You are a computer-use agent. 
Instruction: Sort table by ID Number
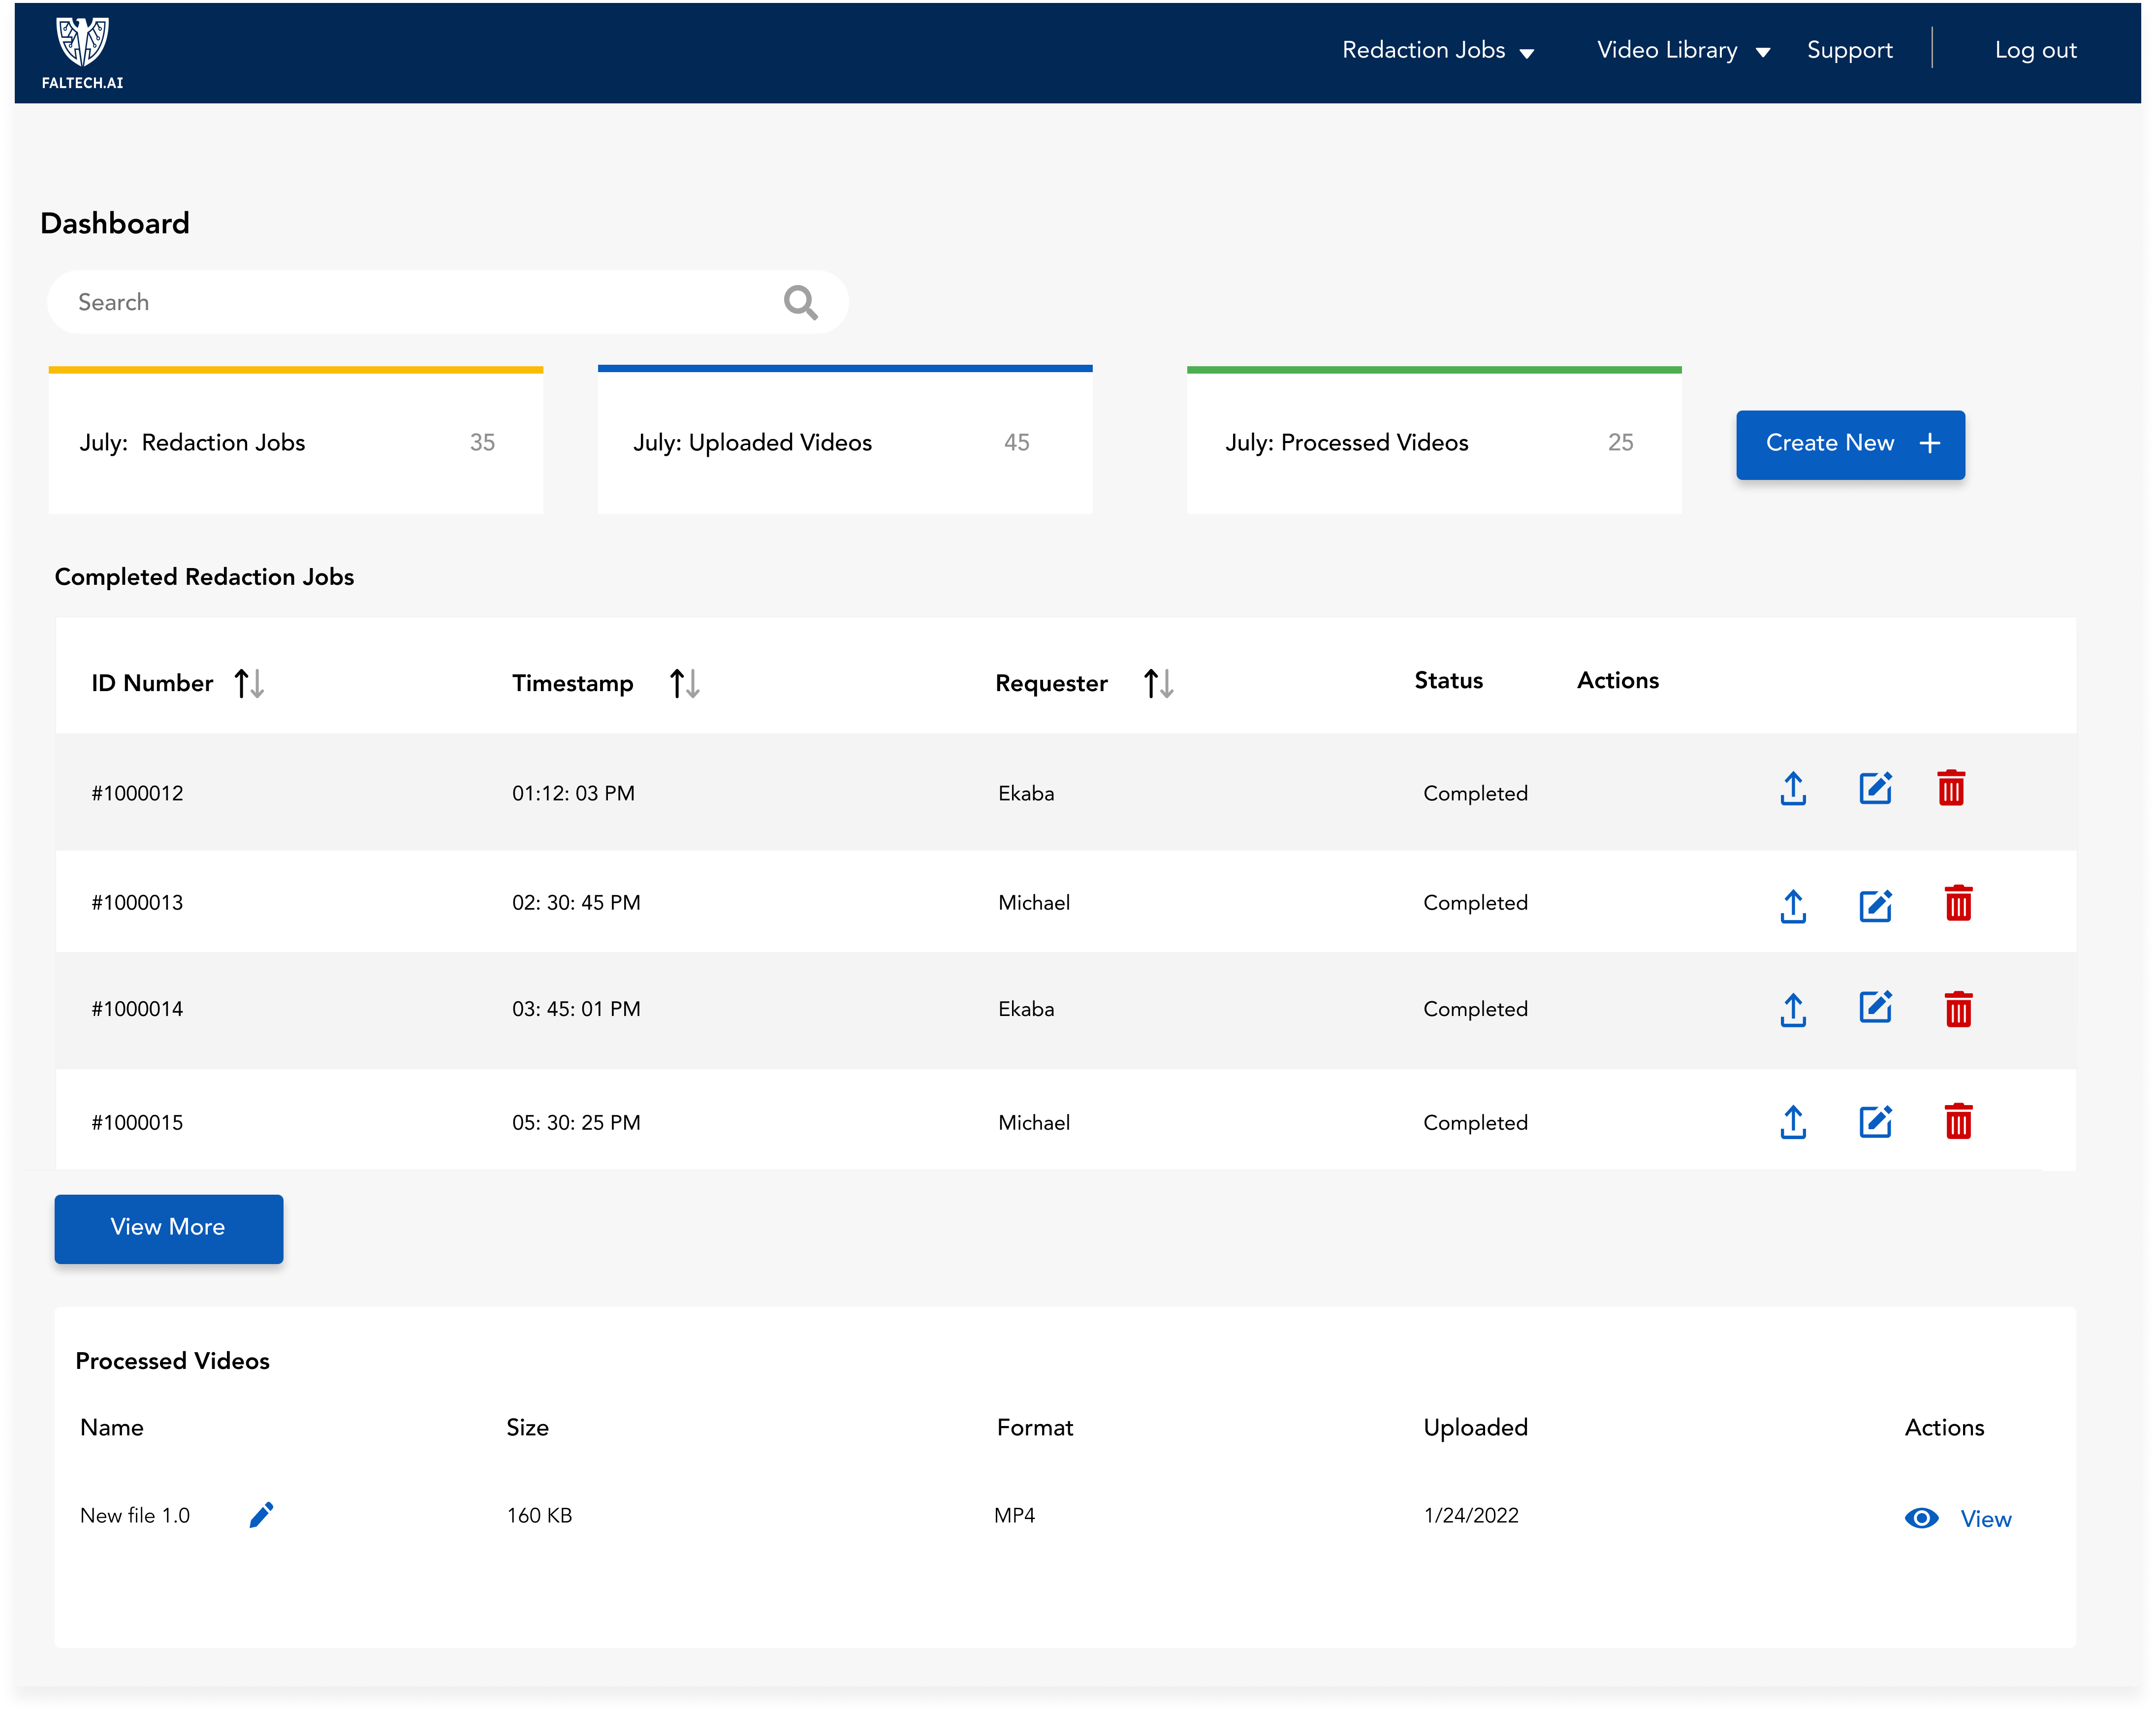(249, 683)
